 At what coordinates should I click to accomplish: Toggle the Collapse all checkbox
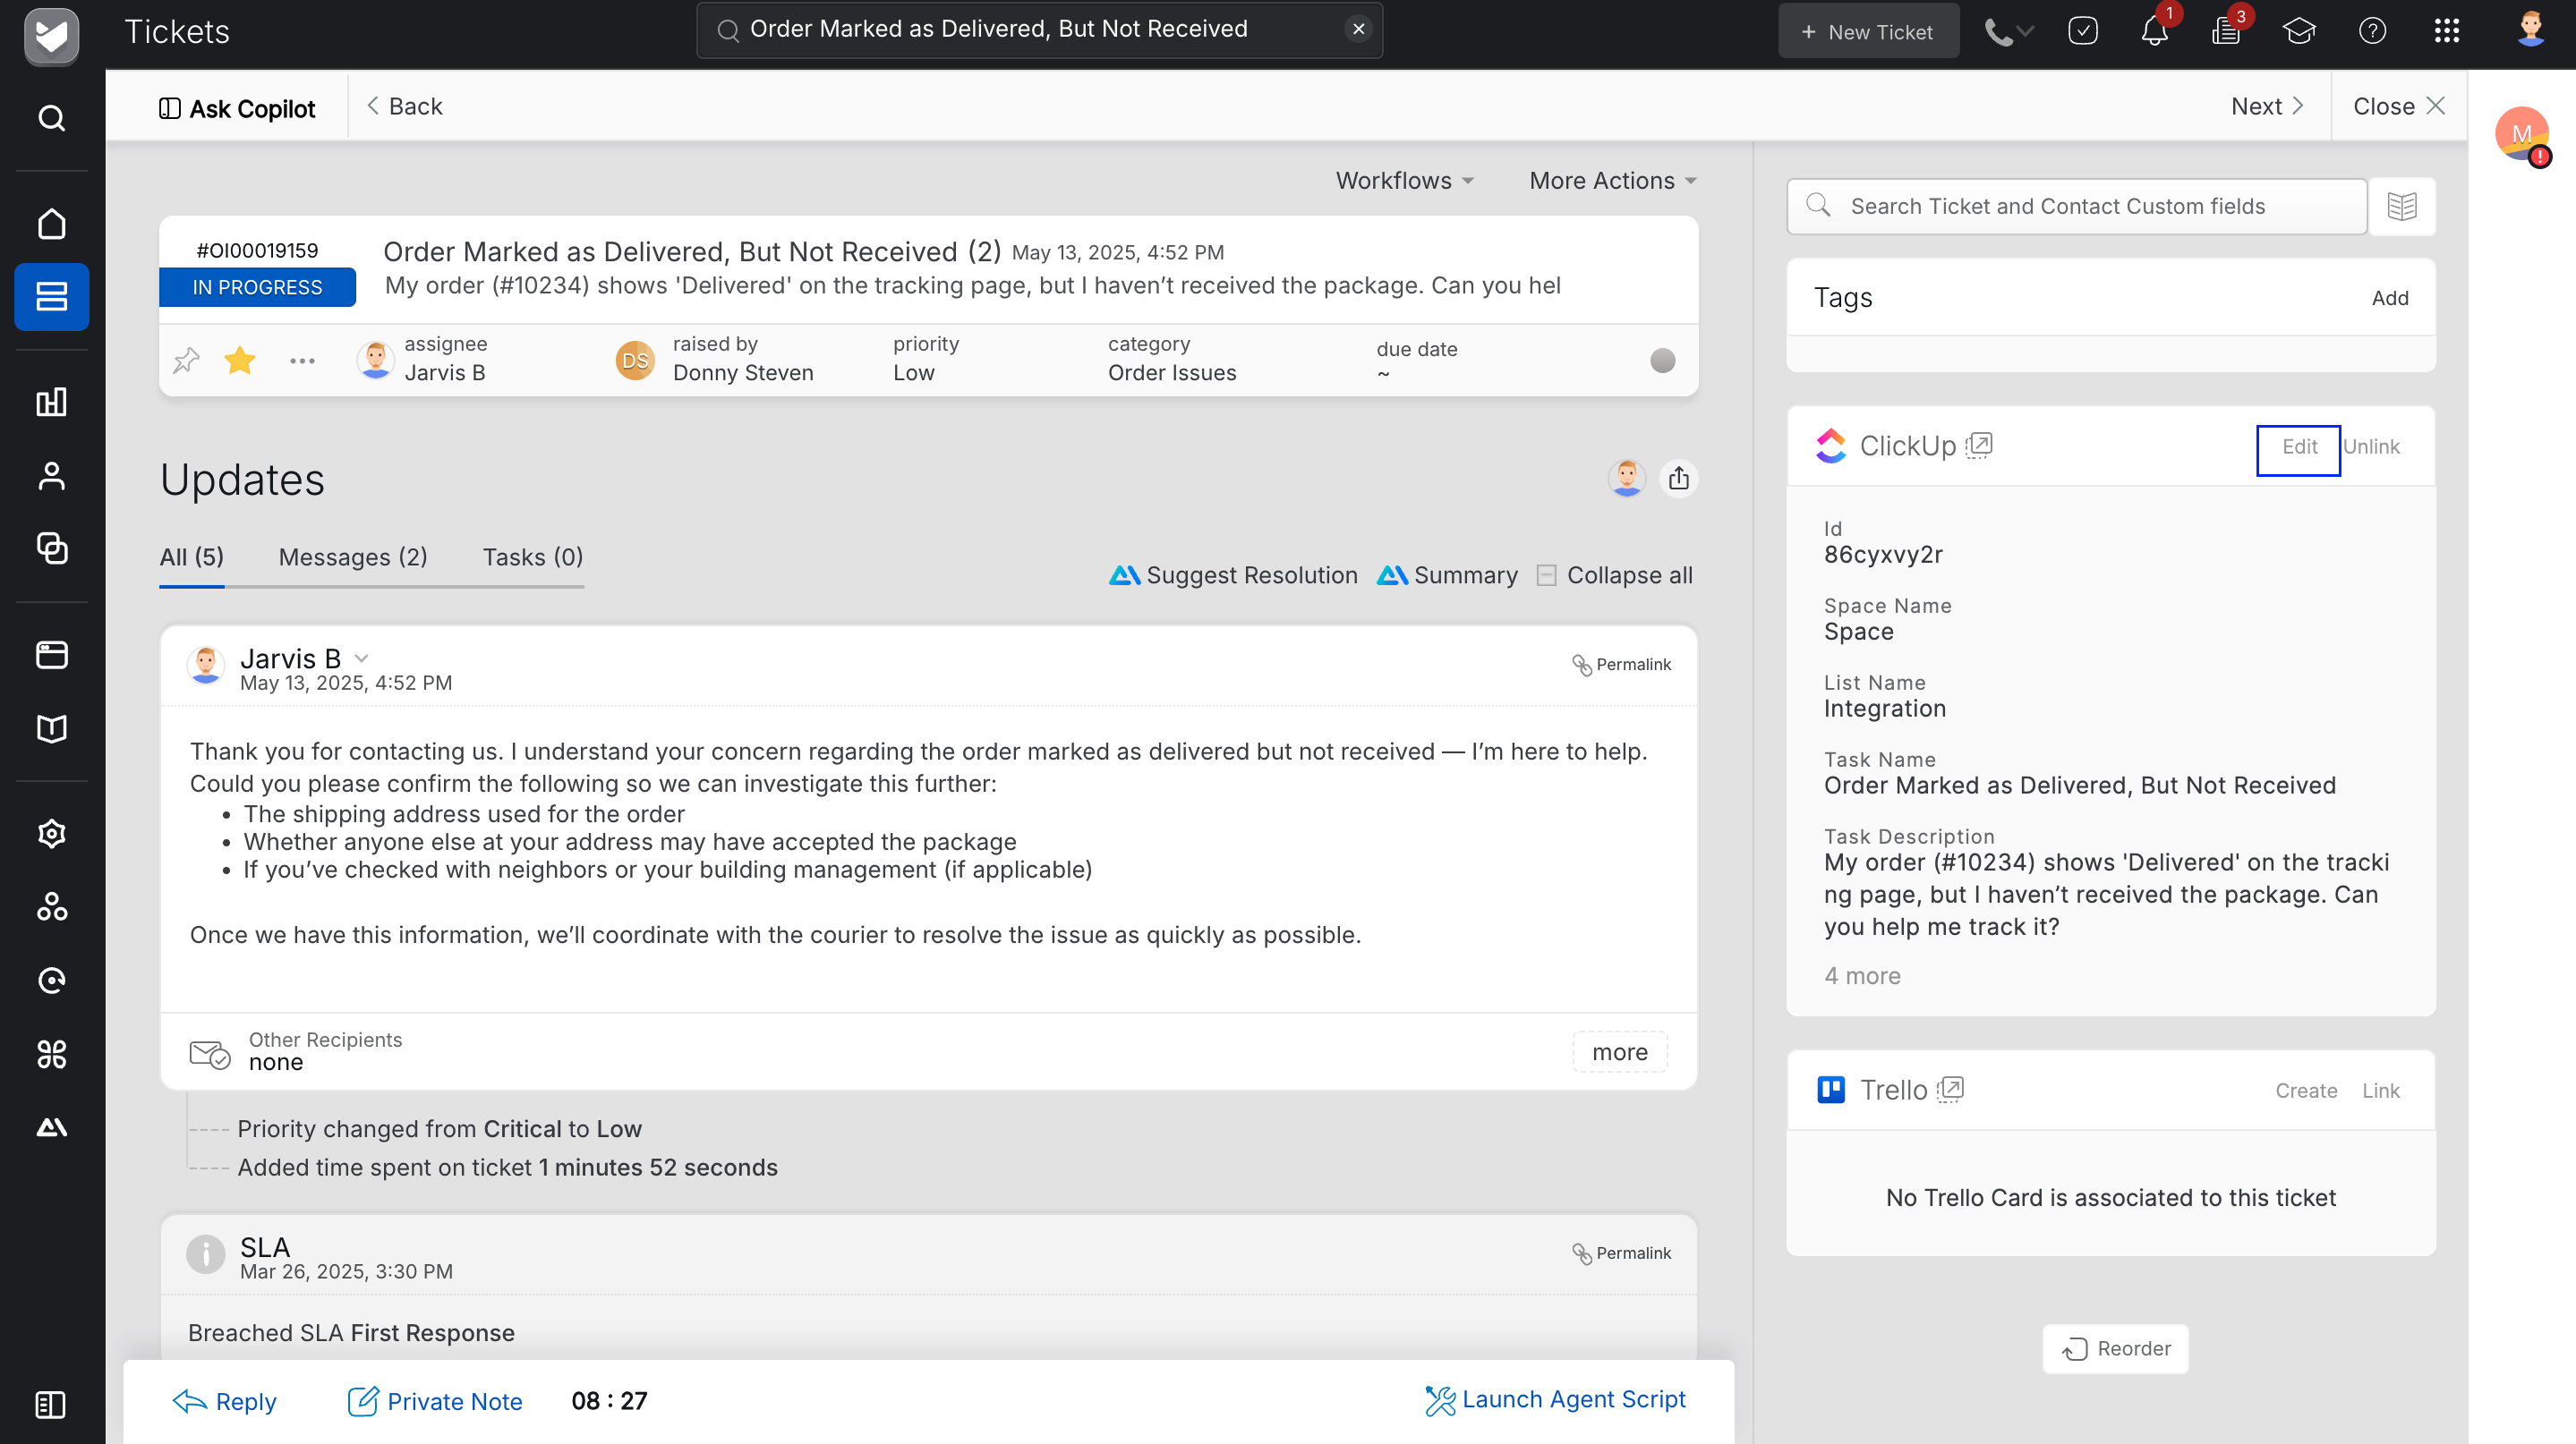(x=1546, y=574)
